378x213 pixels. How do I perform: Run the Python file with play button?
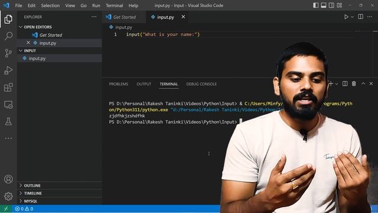point(346,17)
